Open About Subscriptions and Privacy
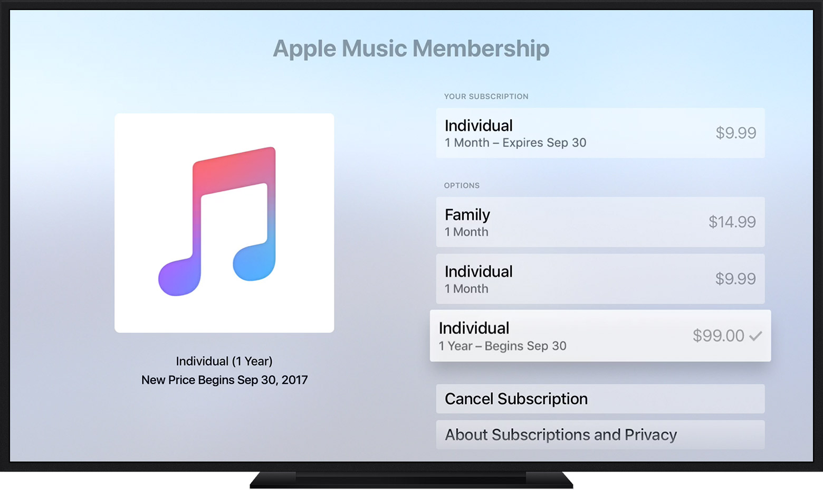Screen dimensions: 823x490 tap(600, 435)
